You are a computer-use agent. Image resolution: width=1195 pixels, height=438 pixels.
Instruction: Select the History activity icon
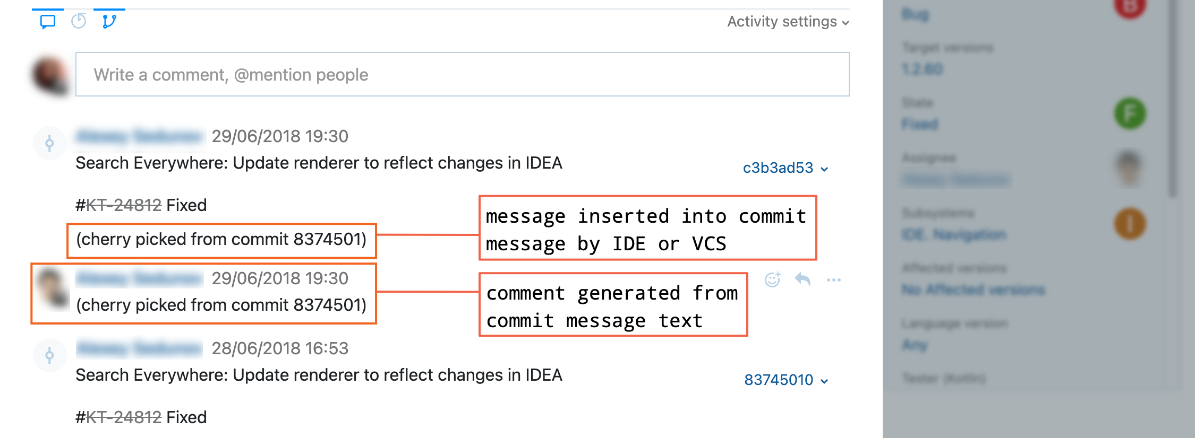pos(78,21)
